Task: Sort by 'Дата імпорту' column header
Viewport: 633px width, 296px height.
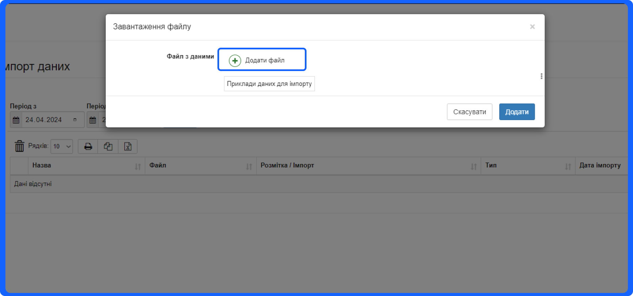Action: [600, 165]
